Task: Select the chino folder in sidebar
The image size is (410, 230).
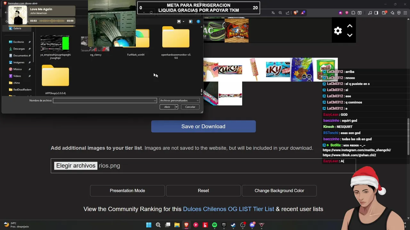Action: pyautogui.click(x=16, y=83)
